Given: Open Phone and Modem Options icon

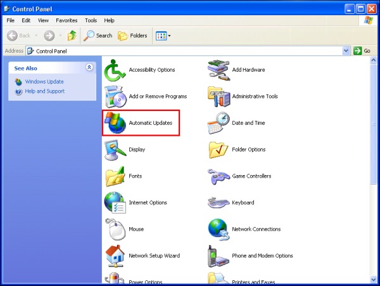Looking at the screenshot, I should click(x=218, y=256).
